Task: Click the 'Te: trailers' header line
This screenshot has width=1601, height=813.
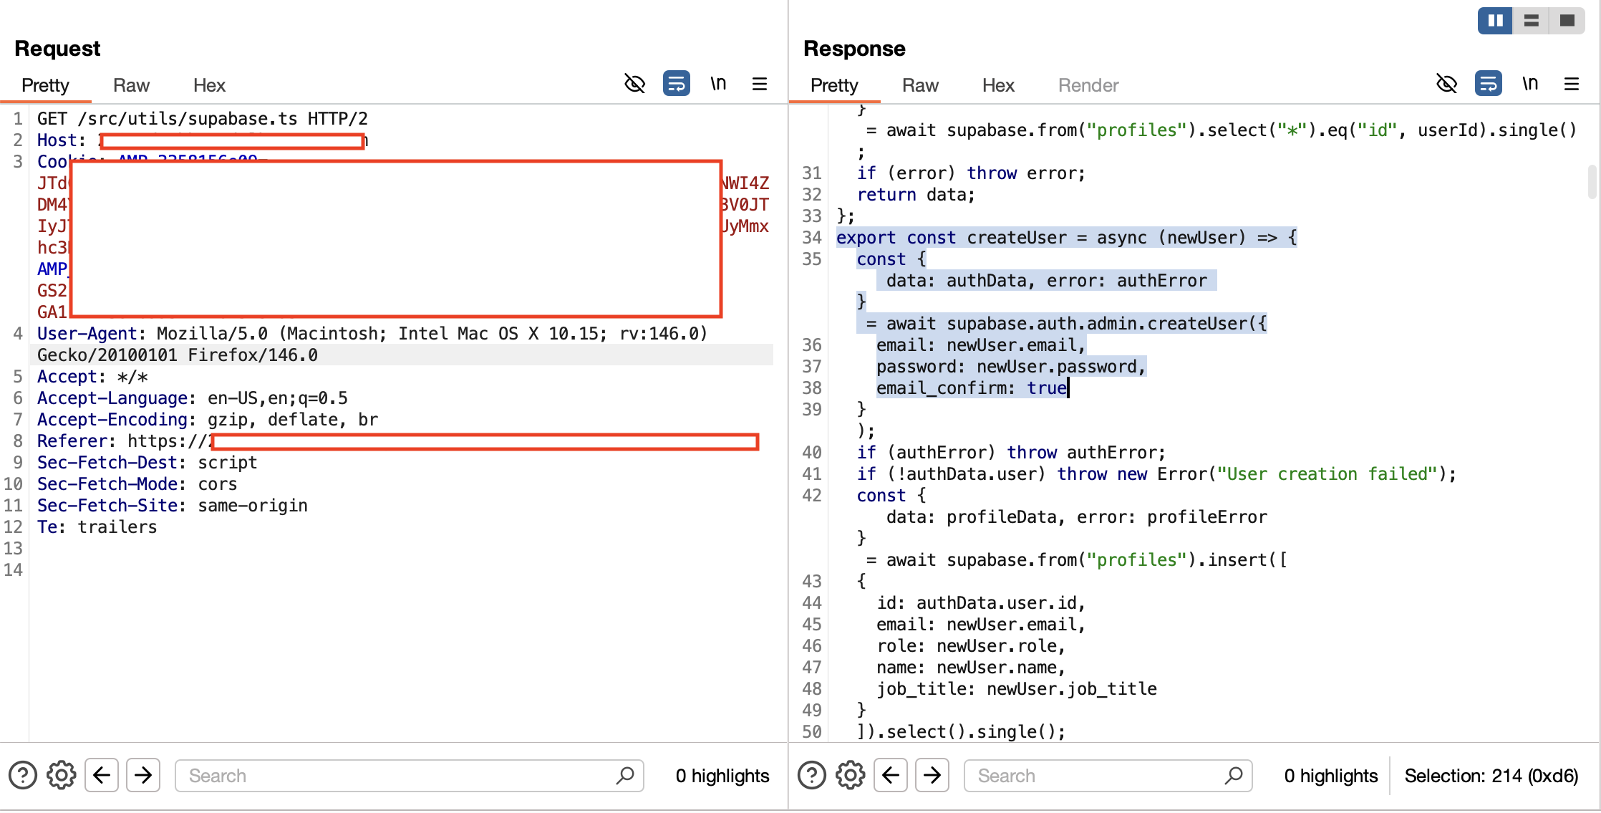Action: (x=97, y=527)
